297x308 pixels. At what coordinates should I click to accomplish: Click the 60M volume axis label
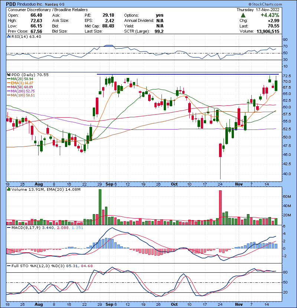pyautogui.click(x=287, y=197)
